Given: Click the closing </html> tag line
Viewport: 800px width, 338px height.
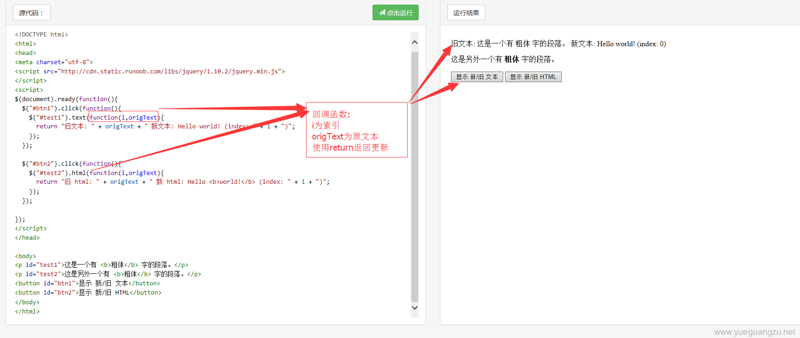Looking at the screenshot, I should pos(27,311).
